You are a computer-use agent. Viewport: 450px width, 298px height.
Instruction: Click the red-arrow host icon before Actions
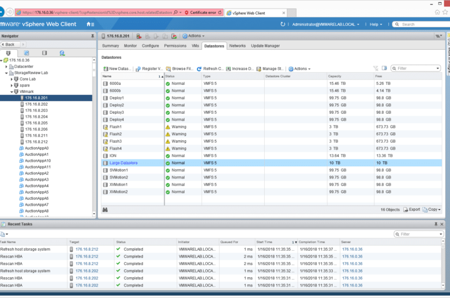174,36
